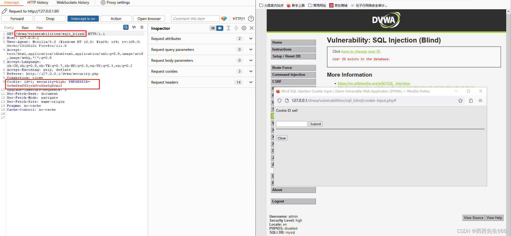Click the Comment this item field

pyautogui.click(x=195, y=19)
